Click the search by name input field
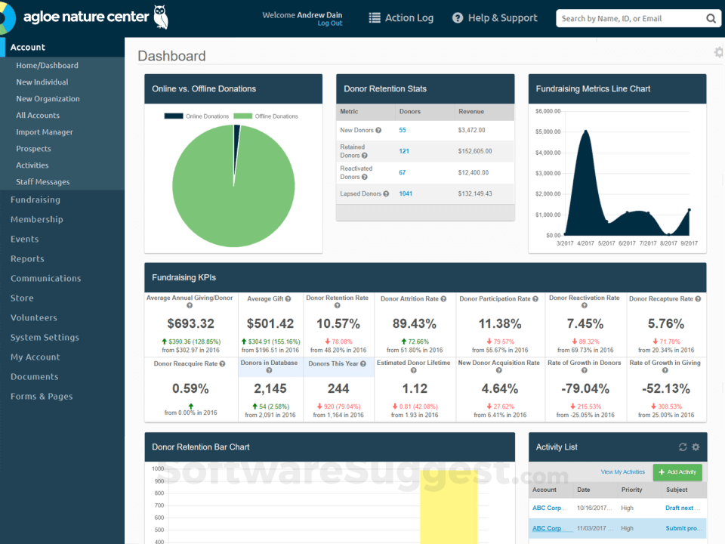 [x=630, y=19]
